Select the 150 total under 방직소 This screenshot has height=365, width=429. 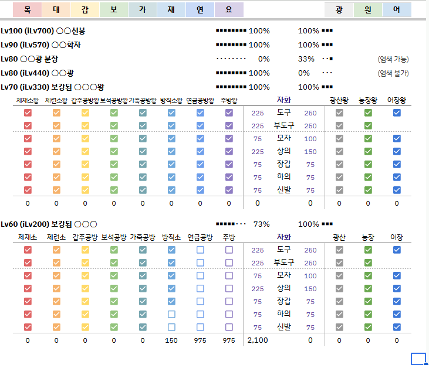point(171,340)
